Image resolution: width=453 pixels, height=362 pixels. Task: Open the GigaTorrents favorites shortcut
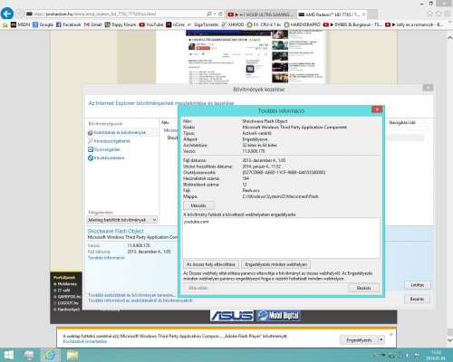203,24
